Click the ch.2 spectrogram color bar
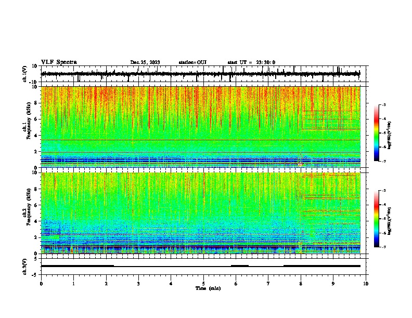 point(377,219)
